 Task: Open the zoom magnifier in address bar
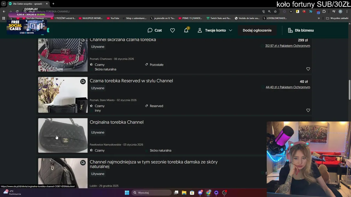(269, 11)
